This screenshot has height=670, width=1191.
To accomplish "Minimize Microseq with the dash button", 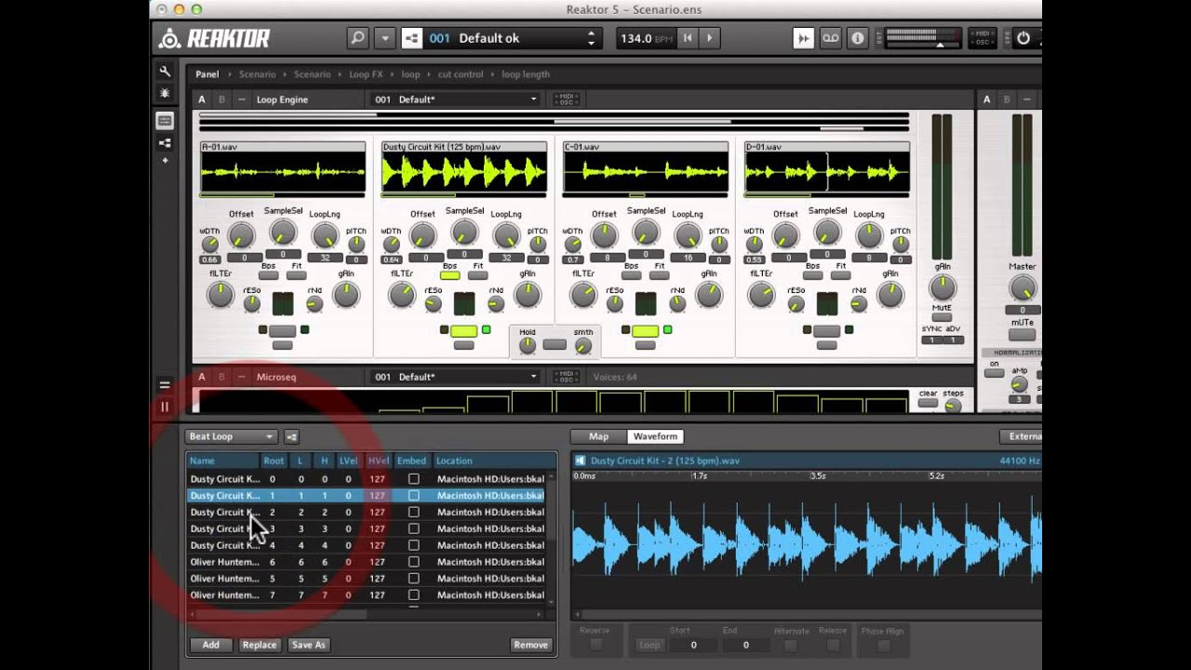I will click(x=242, y=377).
